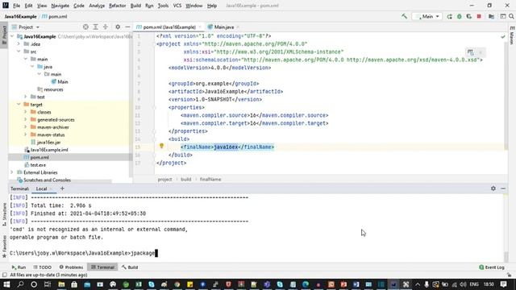Expand the maven-status folder
Viewport: 516px width, 290px height.
pyautogui.click(x=26, y=135)
